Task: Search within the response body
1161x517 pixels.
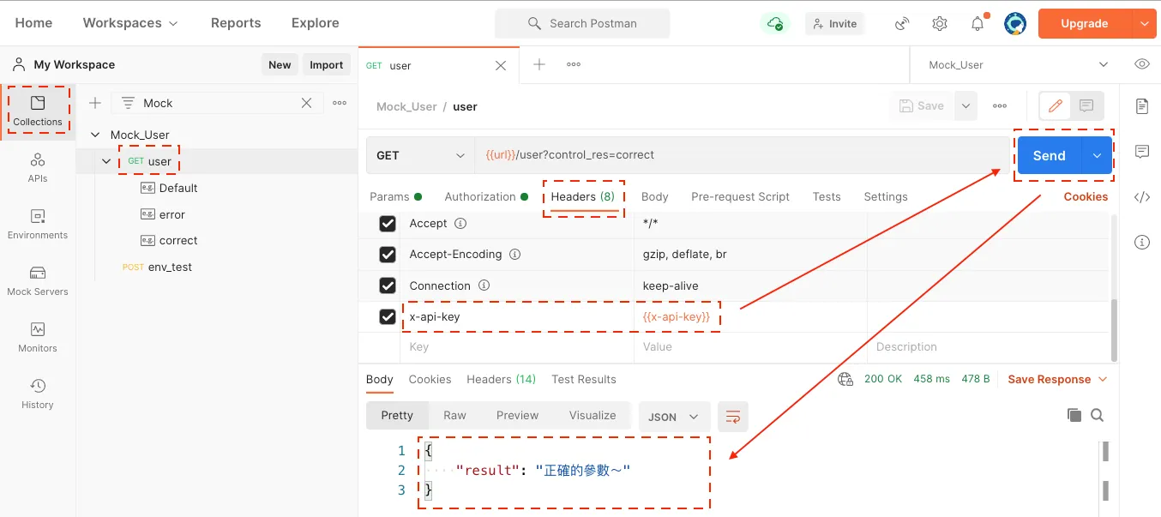Action: pyautogui.click(x=1097, y=415)
